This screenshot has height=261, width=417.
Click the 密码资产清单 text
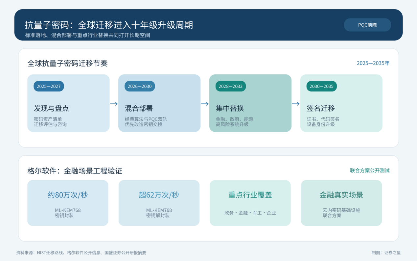(x=48, y=119)
